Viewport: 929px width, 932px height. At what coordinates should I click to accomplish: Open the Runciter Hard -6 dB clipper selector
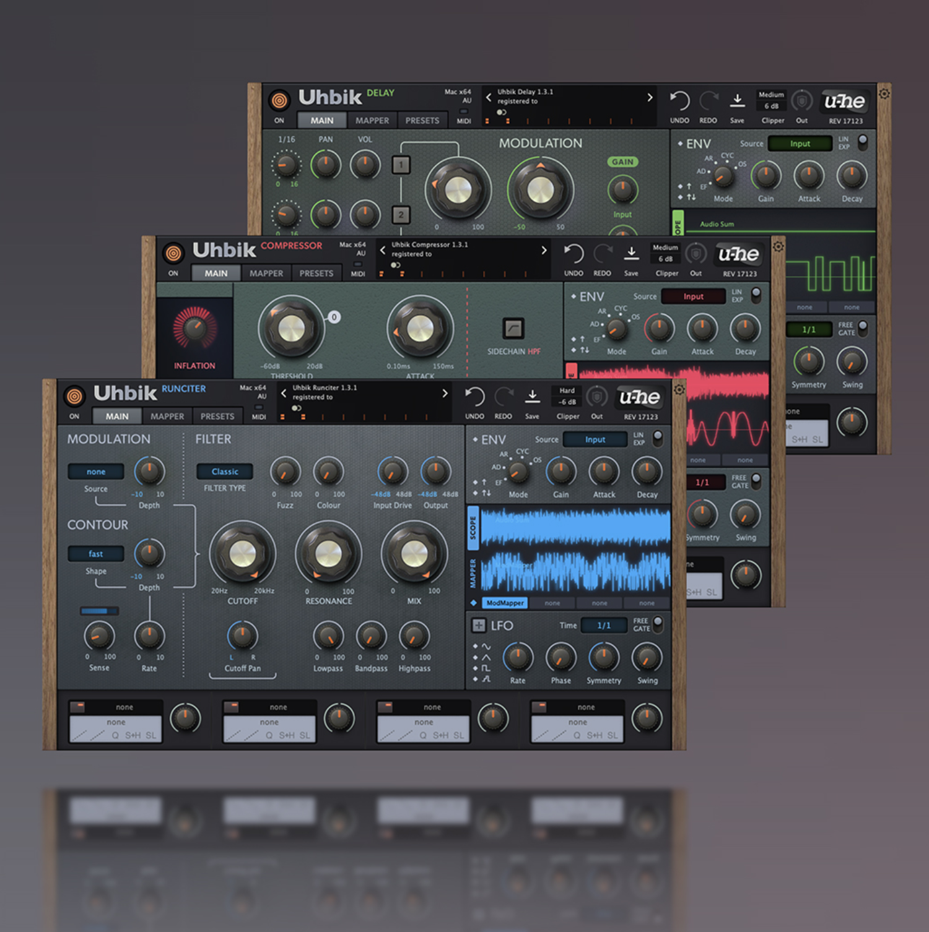click(x=567, y=397)
